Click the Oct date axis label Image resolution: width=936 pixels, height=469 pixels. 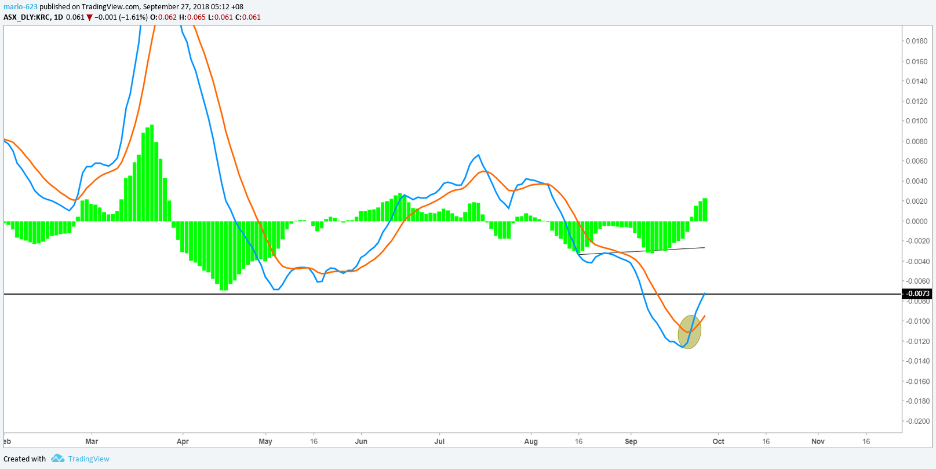[x=719, y=441]
